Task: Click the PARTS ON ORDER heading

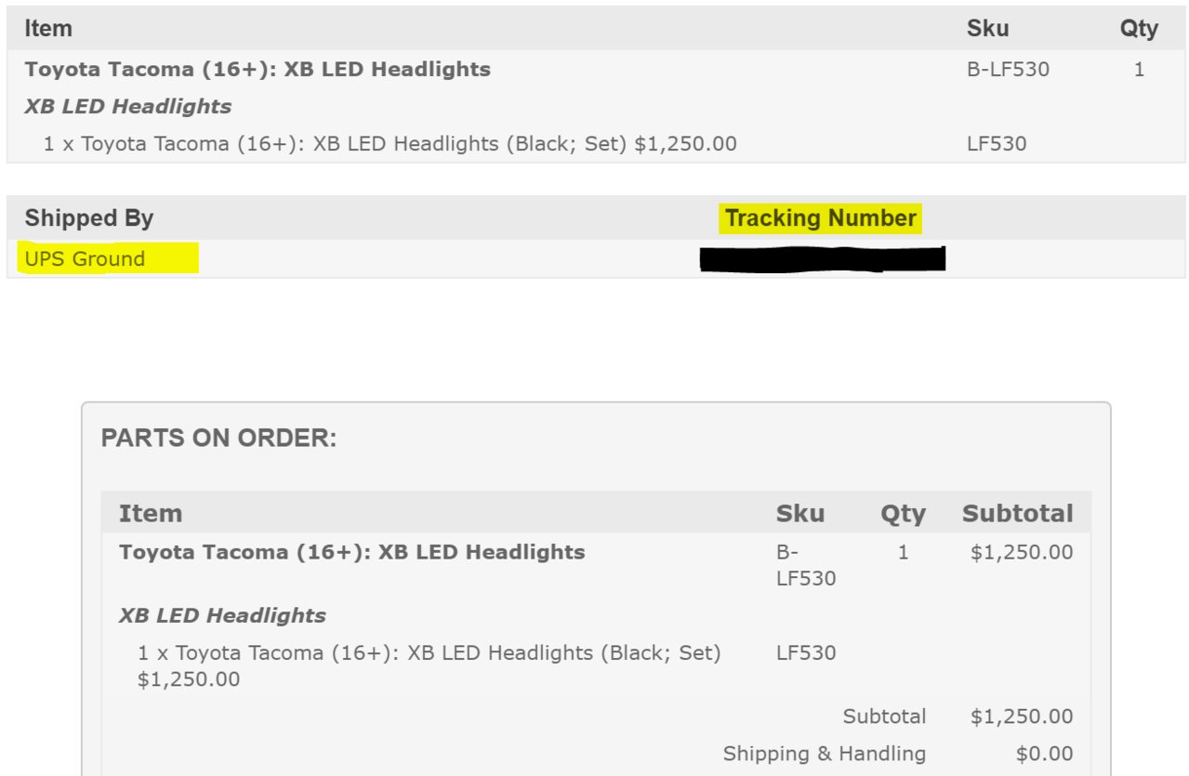Action: (x=219, y=439)
